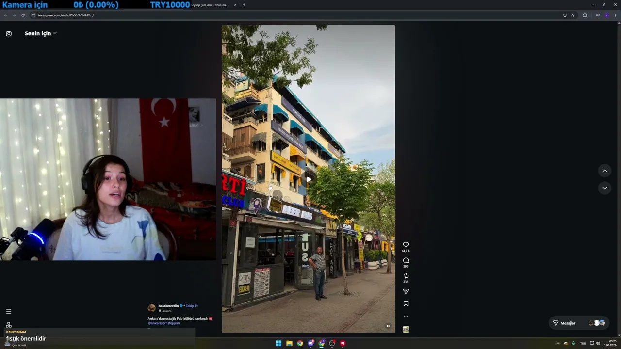Click the reel's like count
The image size is (621, 349).
point(406,251)
